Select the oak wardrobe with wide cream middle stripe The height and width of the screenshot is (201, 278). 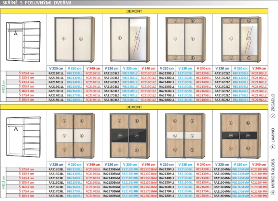75,136
